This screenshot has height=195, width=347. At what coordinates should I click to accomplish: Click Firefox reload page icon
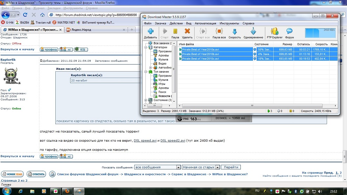[x=25, y=15]
